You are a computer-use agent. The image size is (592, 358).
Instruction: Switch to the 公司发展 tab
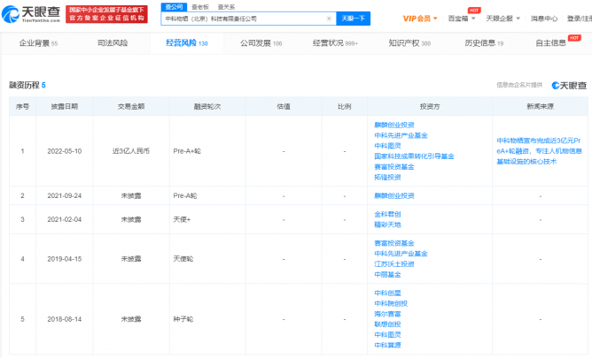pos(261,43)
